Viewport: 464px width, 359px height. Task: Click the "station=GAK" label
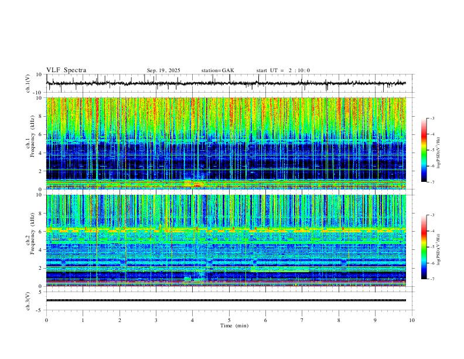217,70
